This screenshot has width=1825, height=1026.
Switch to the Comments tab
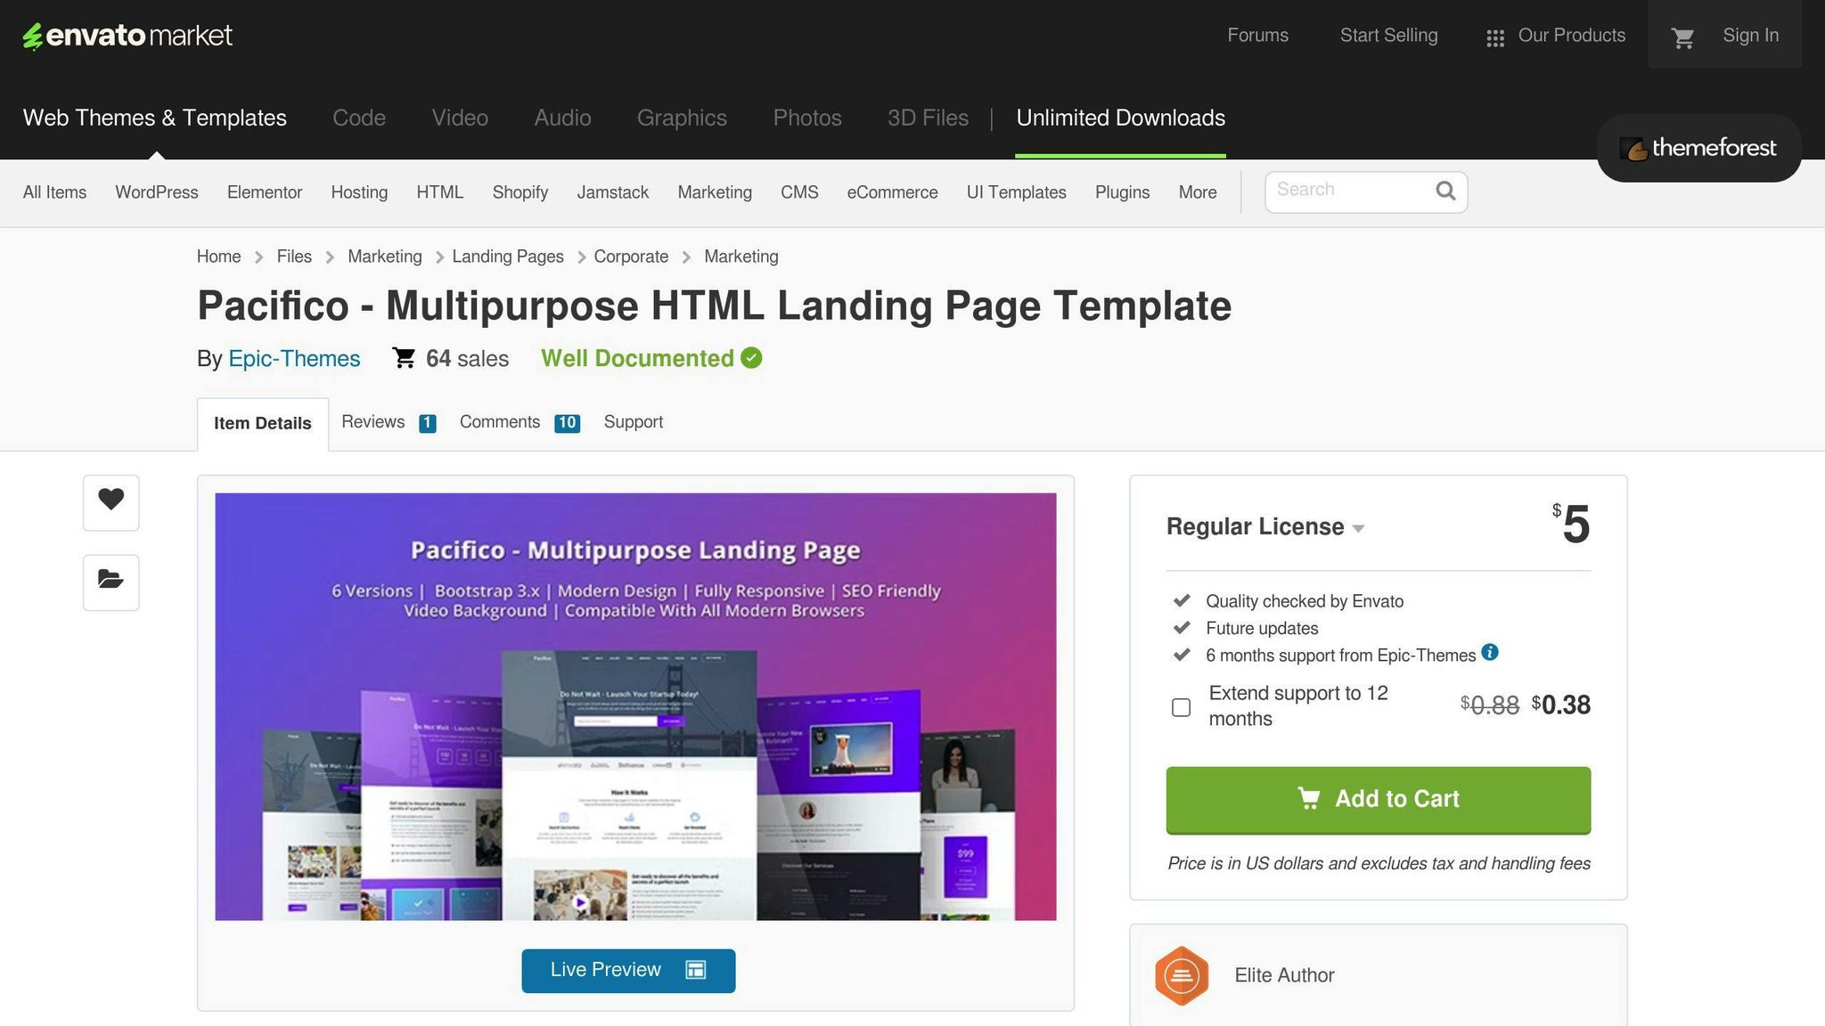520,422
